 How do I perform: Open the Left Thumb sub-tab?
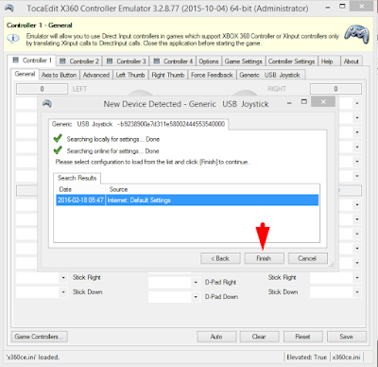tap(130, 75)
